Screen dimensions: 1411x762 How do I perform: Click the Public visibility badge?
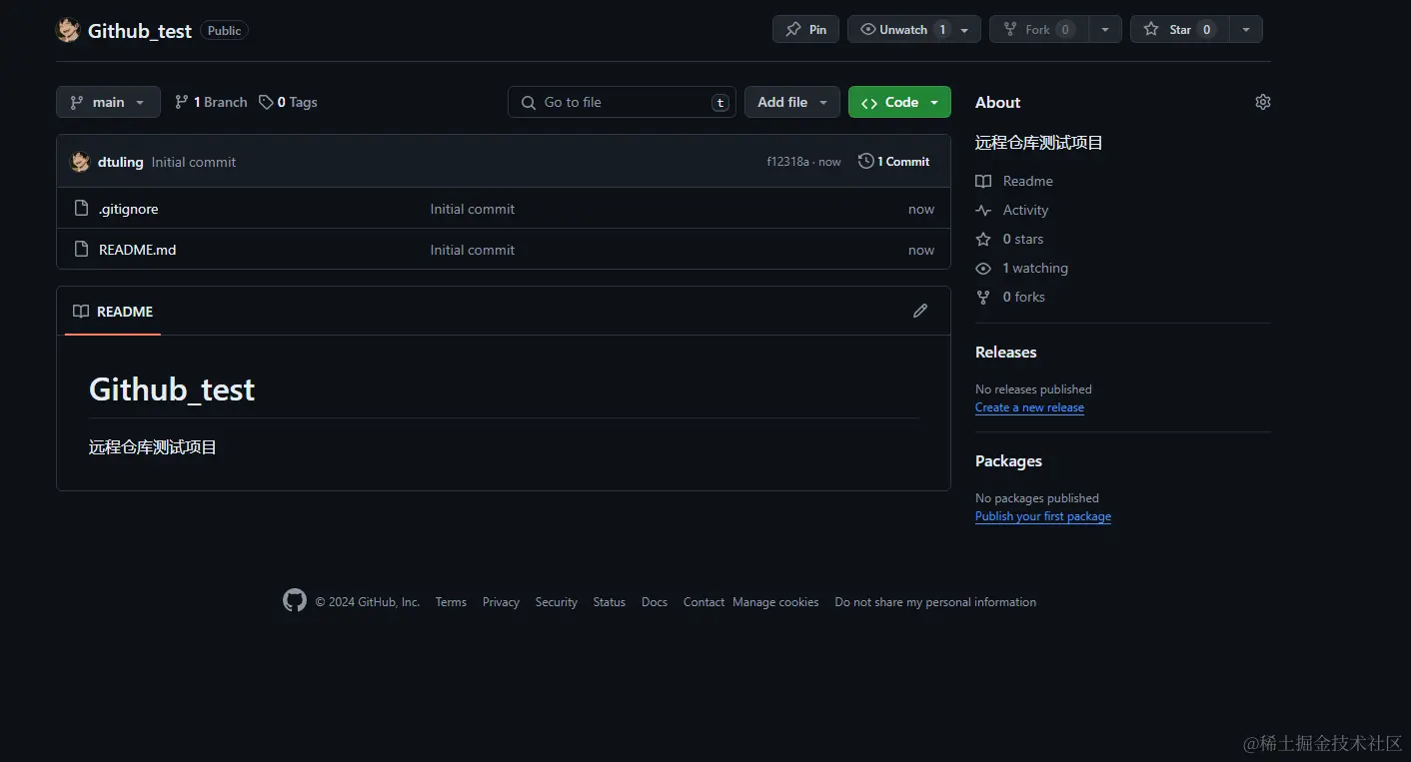[224, 31]
